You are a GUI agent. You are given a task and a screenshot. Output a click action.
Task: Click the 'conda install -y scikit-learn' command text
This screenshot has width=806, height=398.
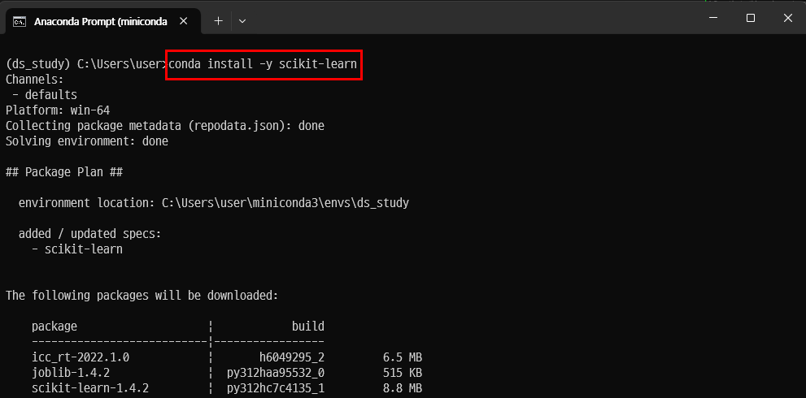(264, 65)
